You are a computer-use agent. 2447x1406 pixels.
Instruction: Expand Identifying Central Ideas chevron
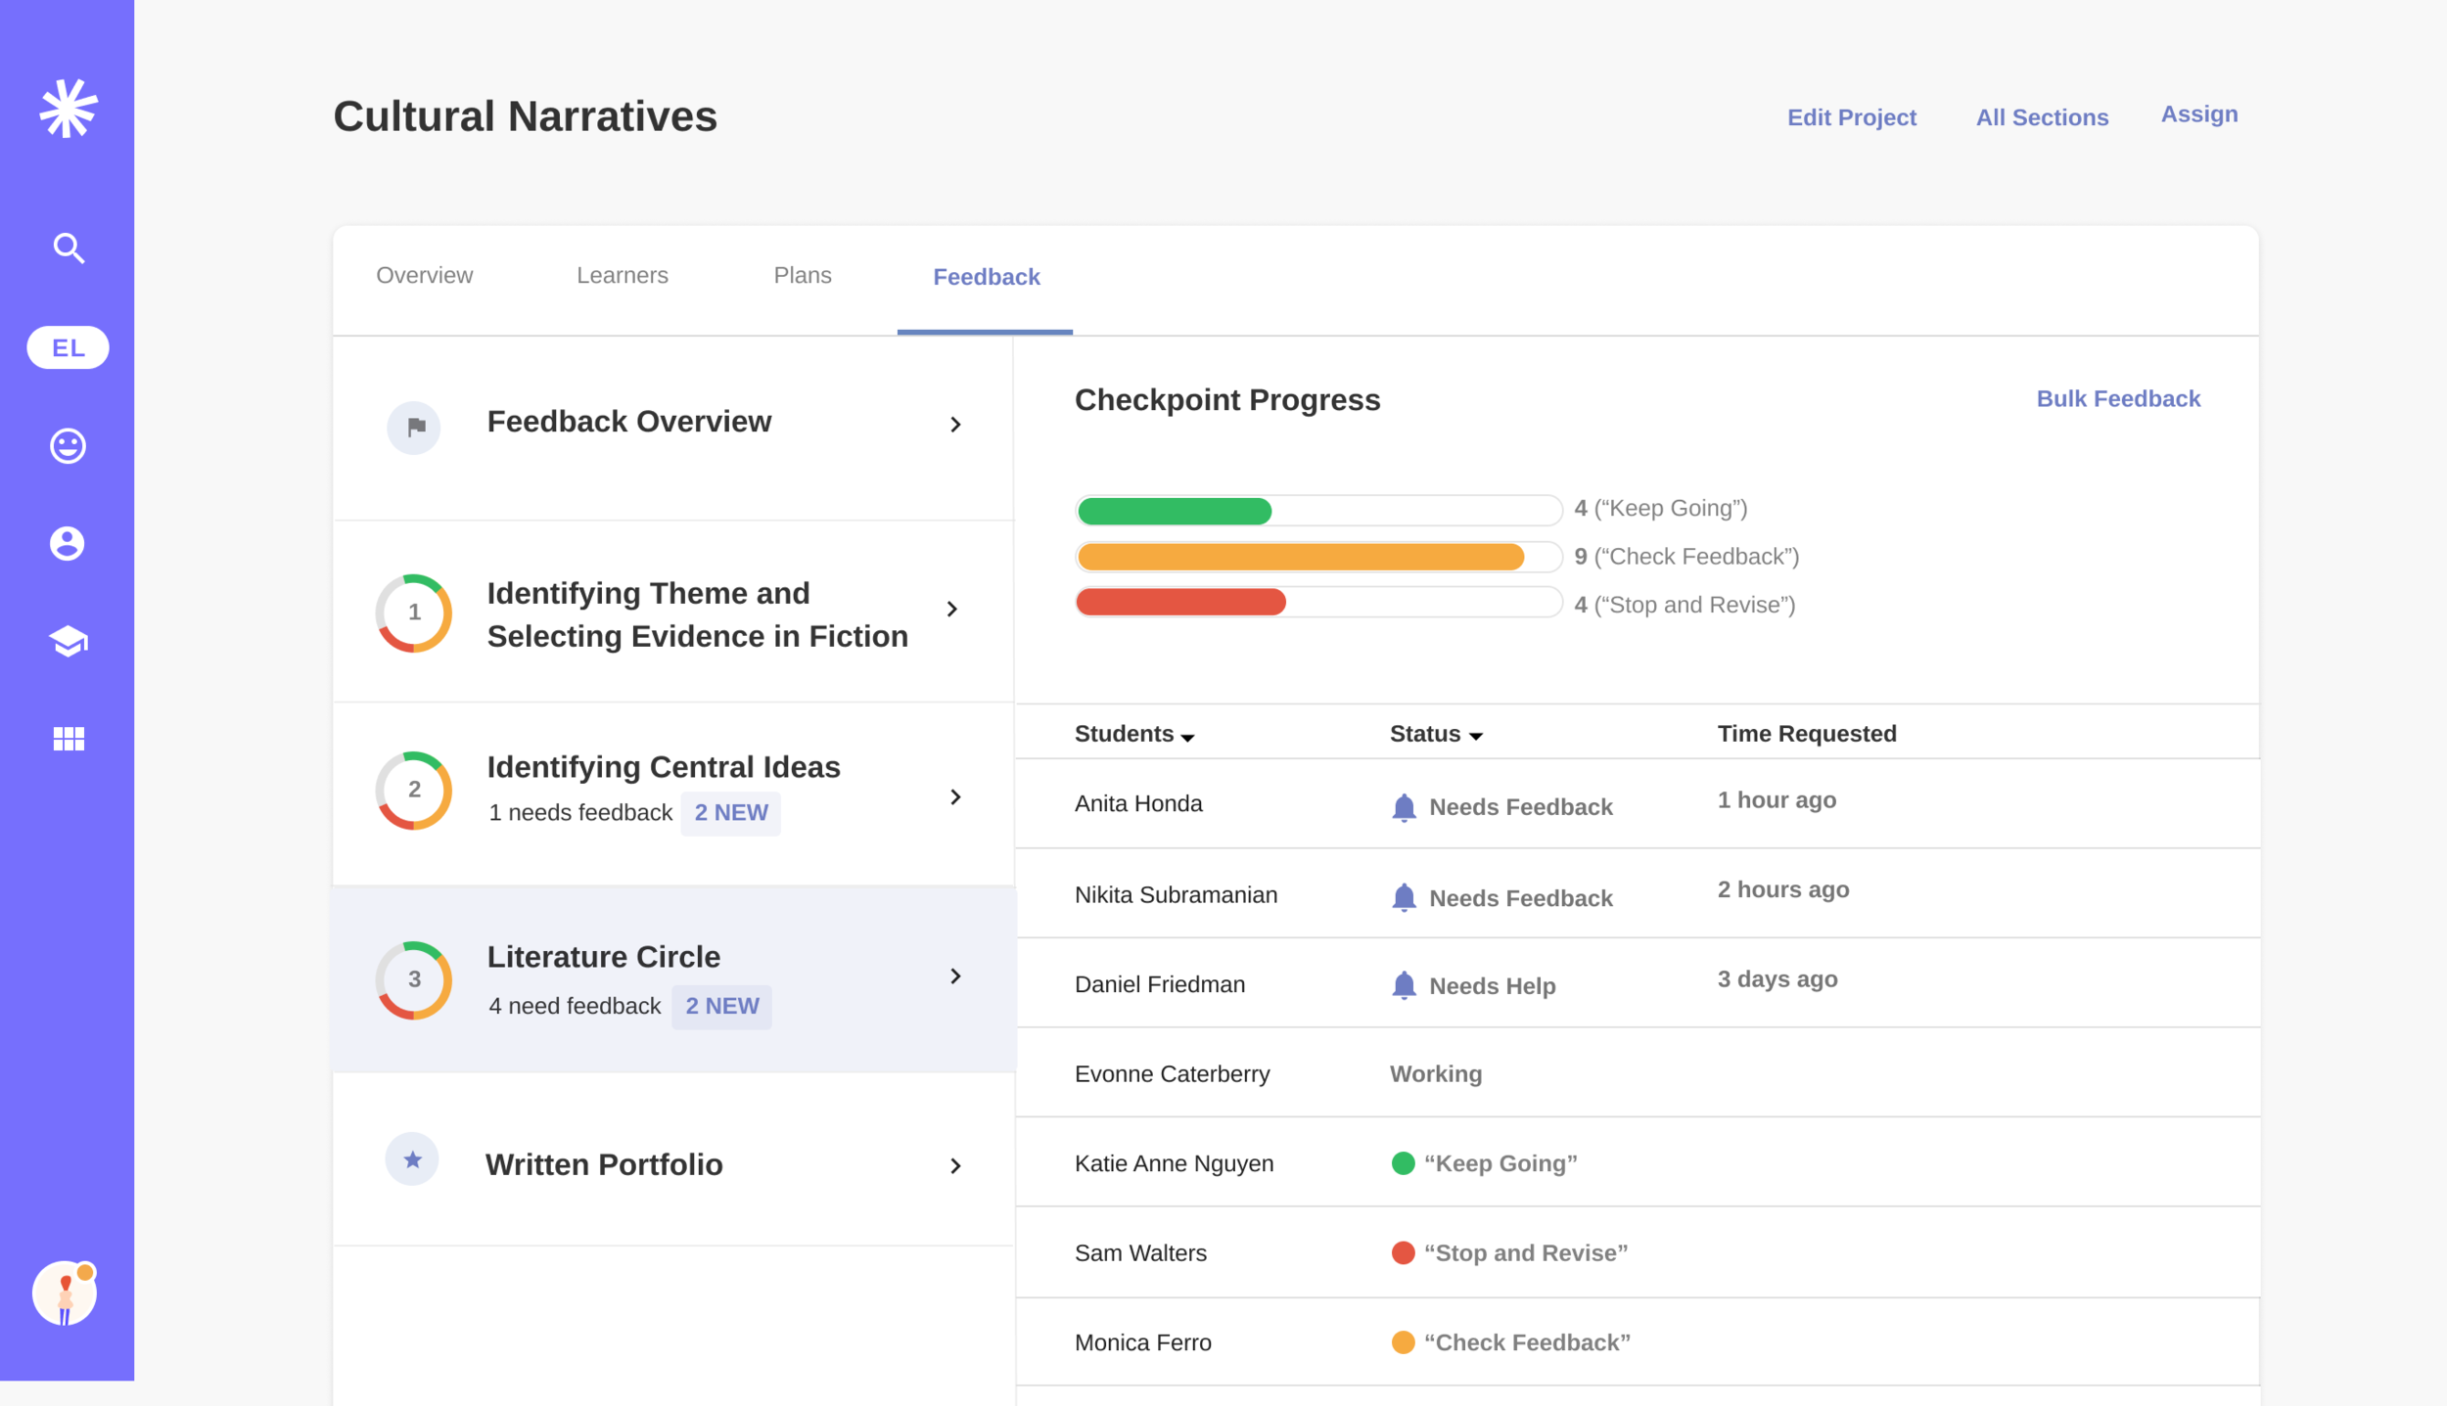point(955,796)
